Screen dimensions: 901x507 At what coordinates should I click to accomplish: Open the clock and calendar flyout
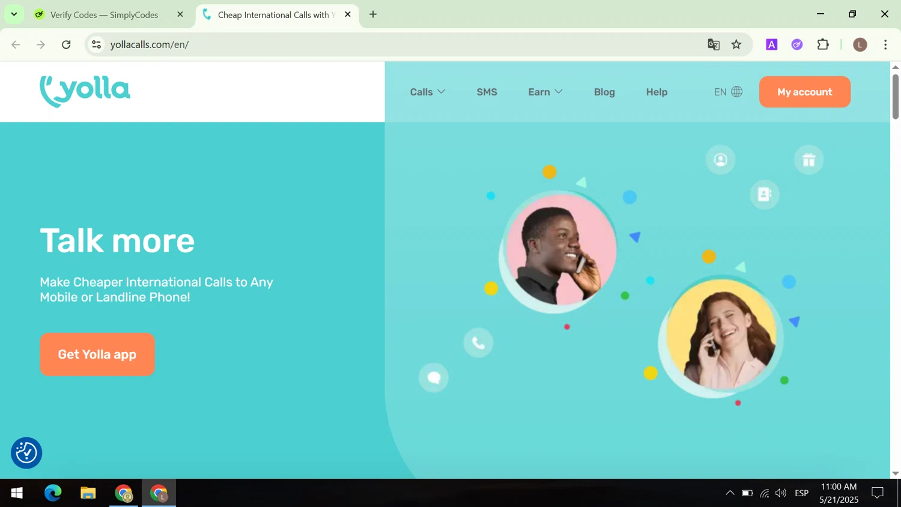(839, 493)
